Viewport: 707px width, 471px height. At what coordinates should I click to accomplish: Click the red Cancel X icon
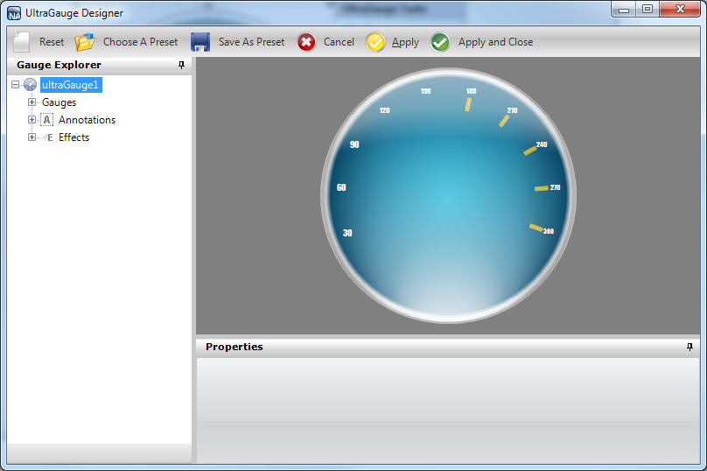[x=306, y=42]
